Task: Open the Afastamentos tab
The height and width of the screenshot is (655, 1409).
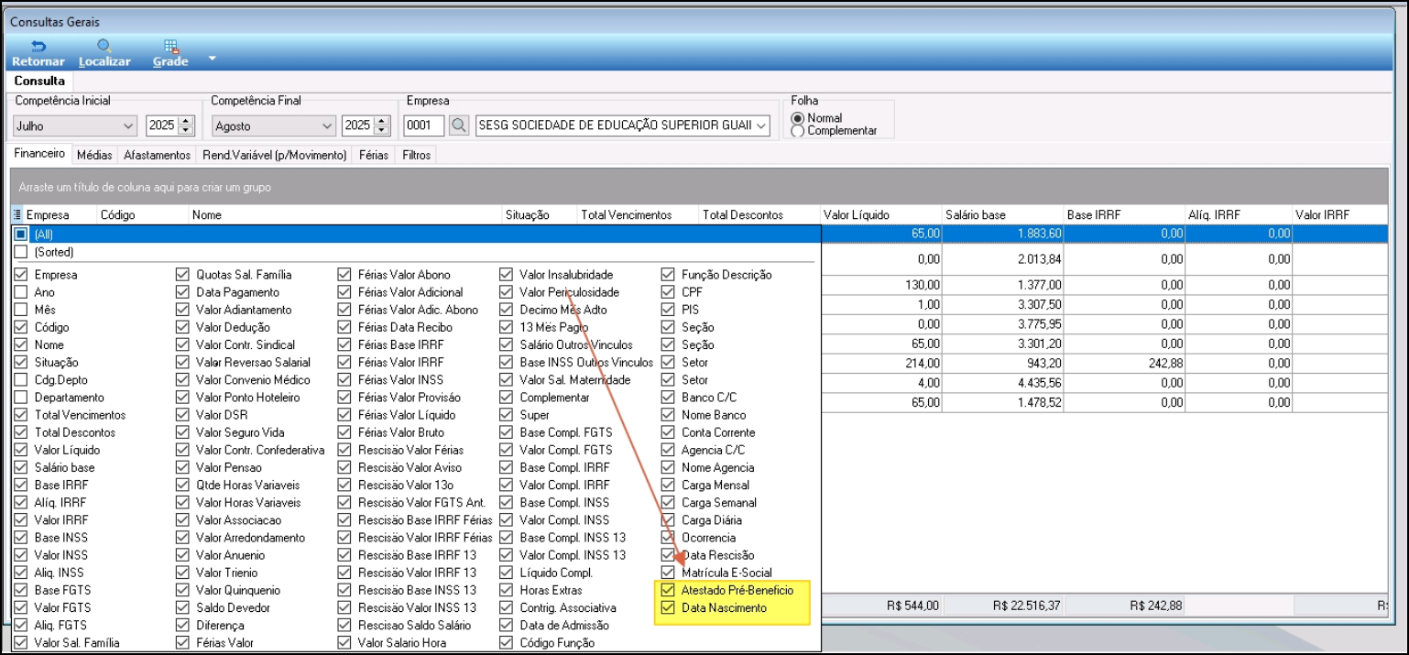Action: tap(158, 155)
